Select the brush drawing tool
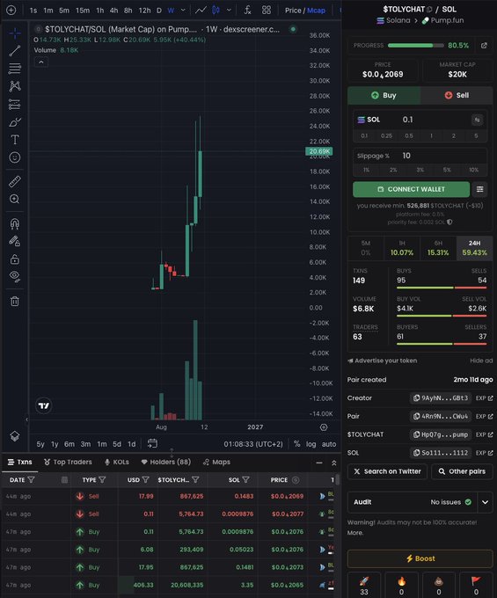The height and width of the screenshot is (598, 497). (x=14, y=122)
